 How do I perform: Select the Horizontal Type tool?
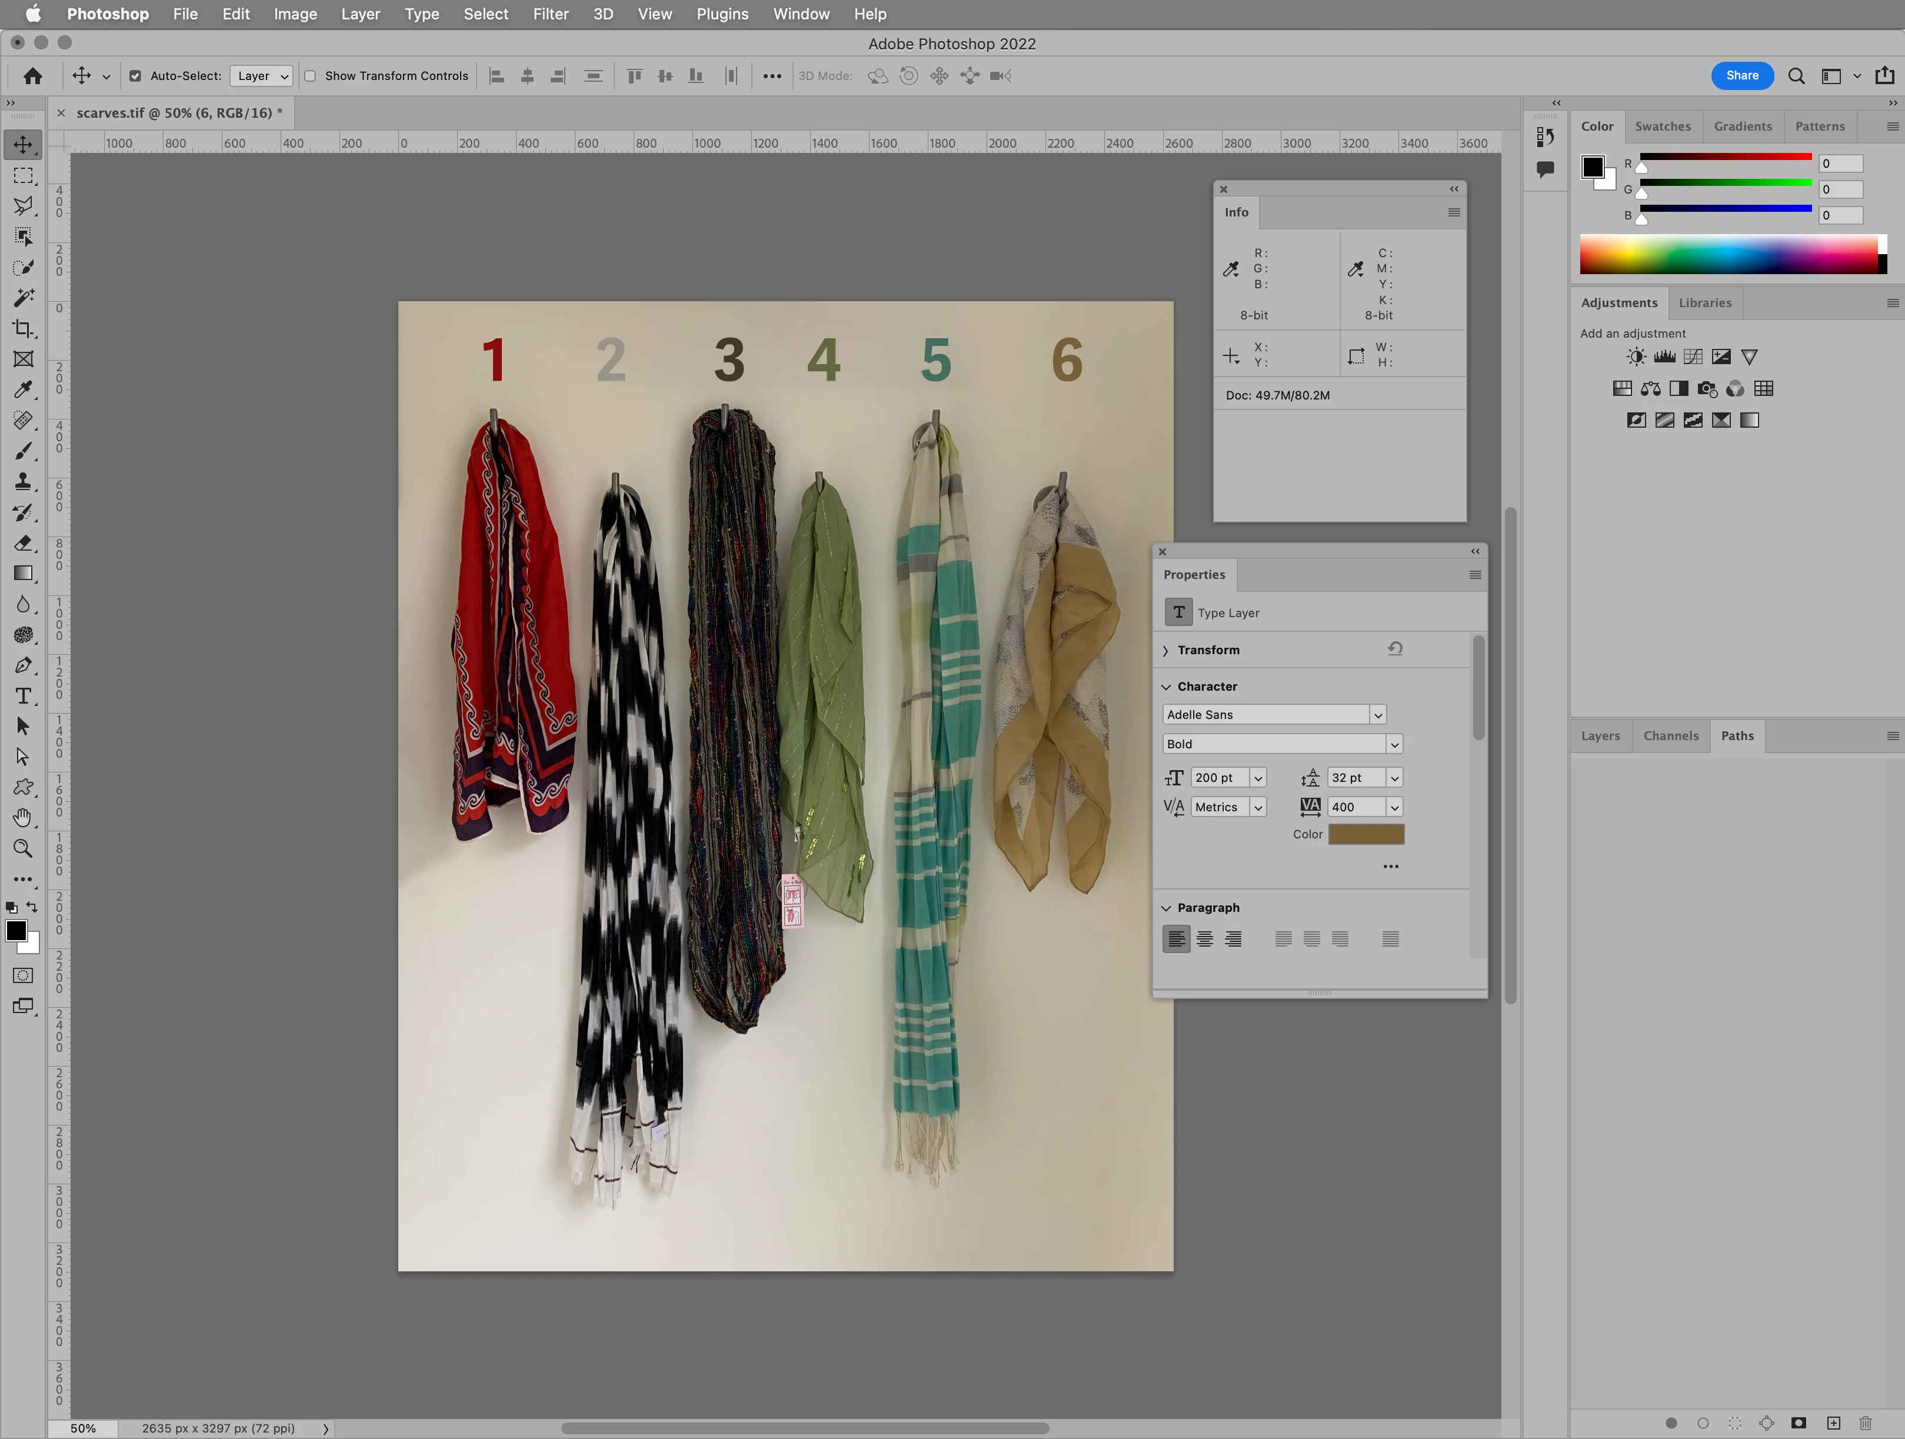click(x=24, y=696)
